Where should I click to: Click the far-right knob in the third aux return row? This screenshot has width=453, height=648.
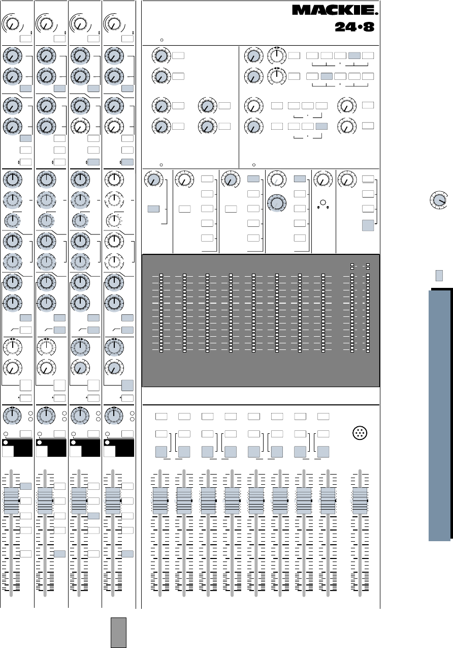point(347,106)
